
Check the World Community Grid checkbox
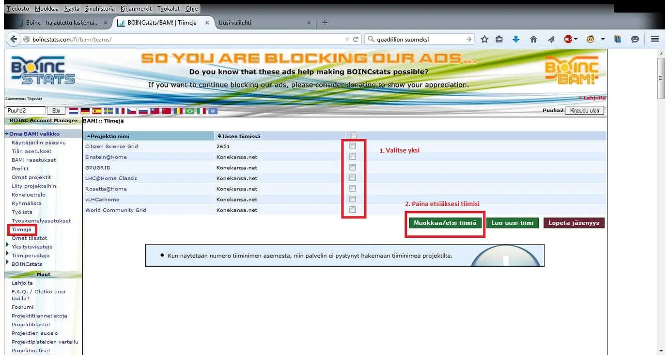pos(353,210)
